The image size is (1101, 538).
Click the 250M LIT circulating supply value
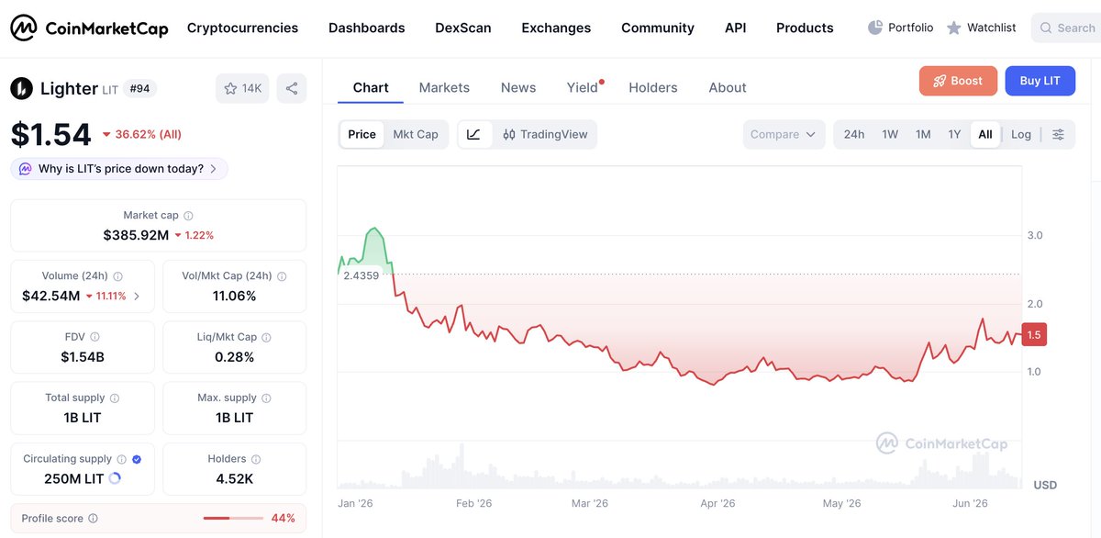pyautogui.click(x=73, y=478)
